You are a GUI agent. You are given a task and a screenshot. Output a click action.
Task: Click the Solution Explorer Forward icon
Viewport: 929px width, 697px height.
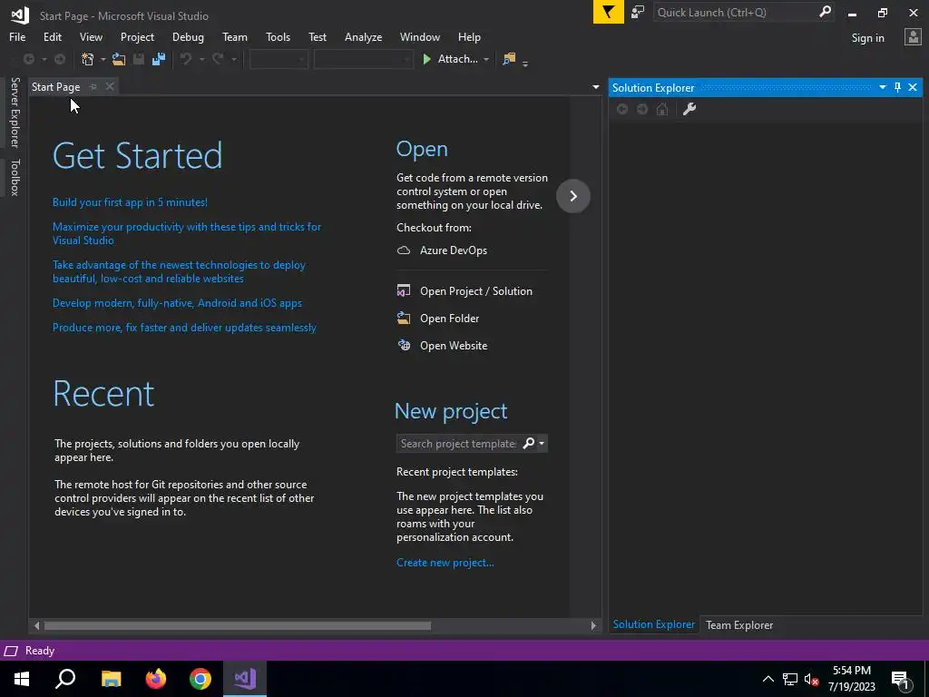click(642, 109)
